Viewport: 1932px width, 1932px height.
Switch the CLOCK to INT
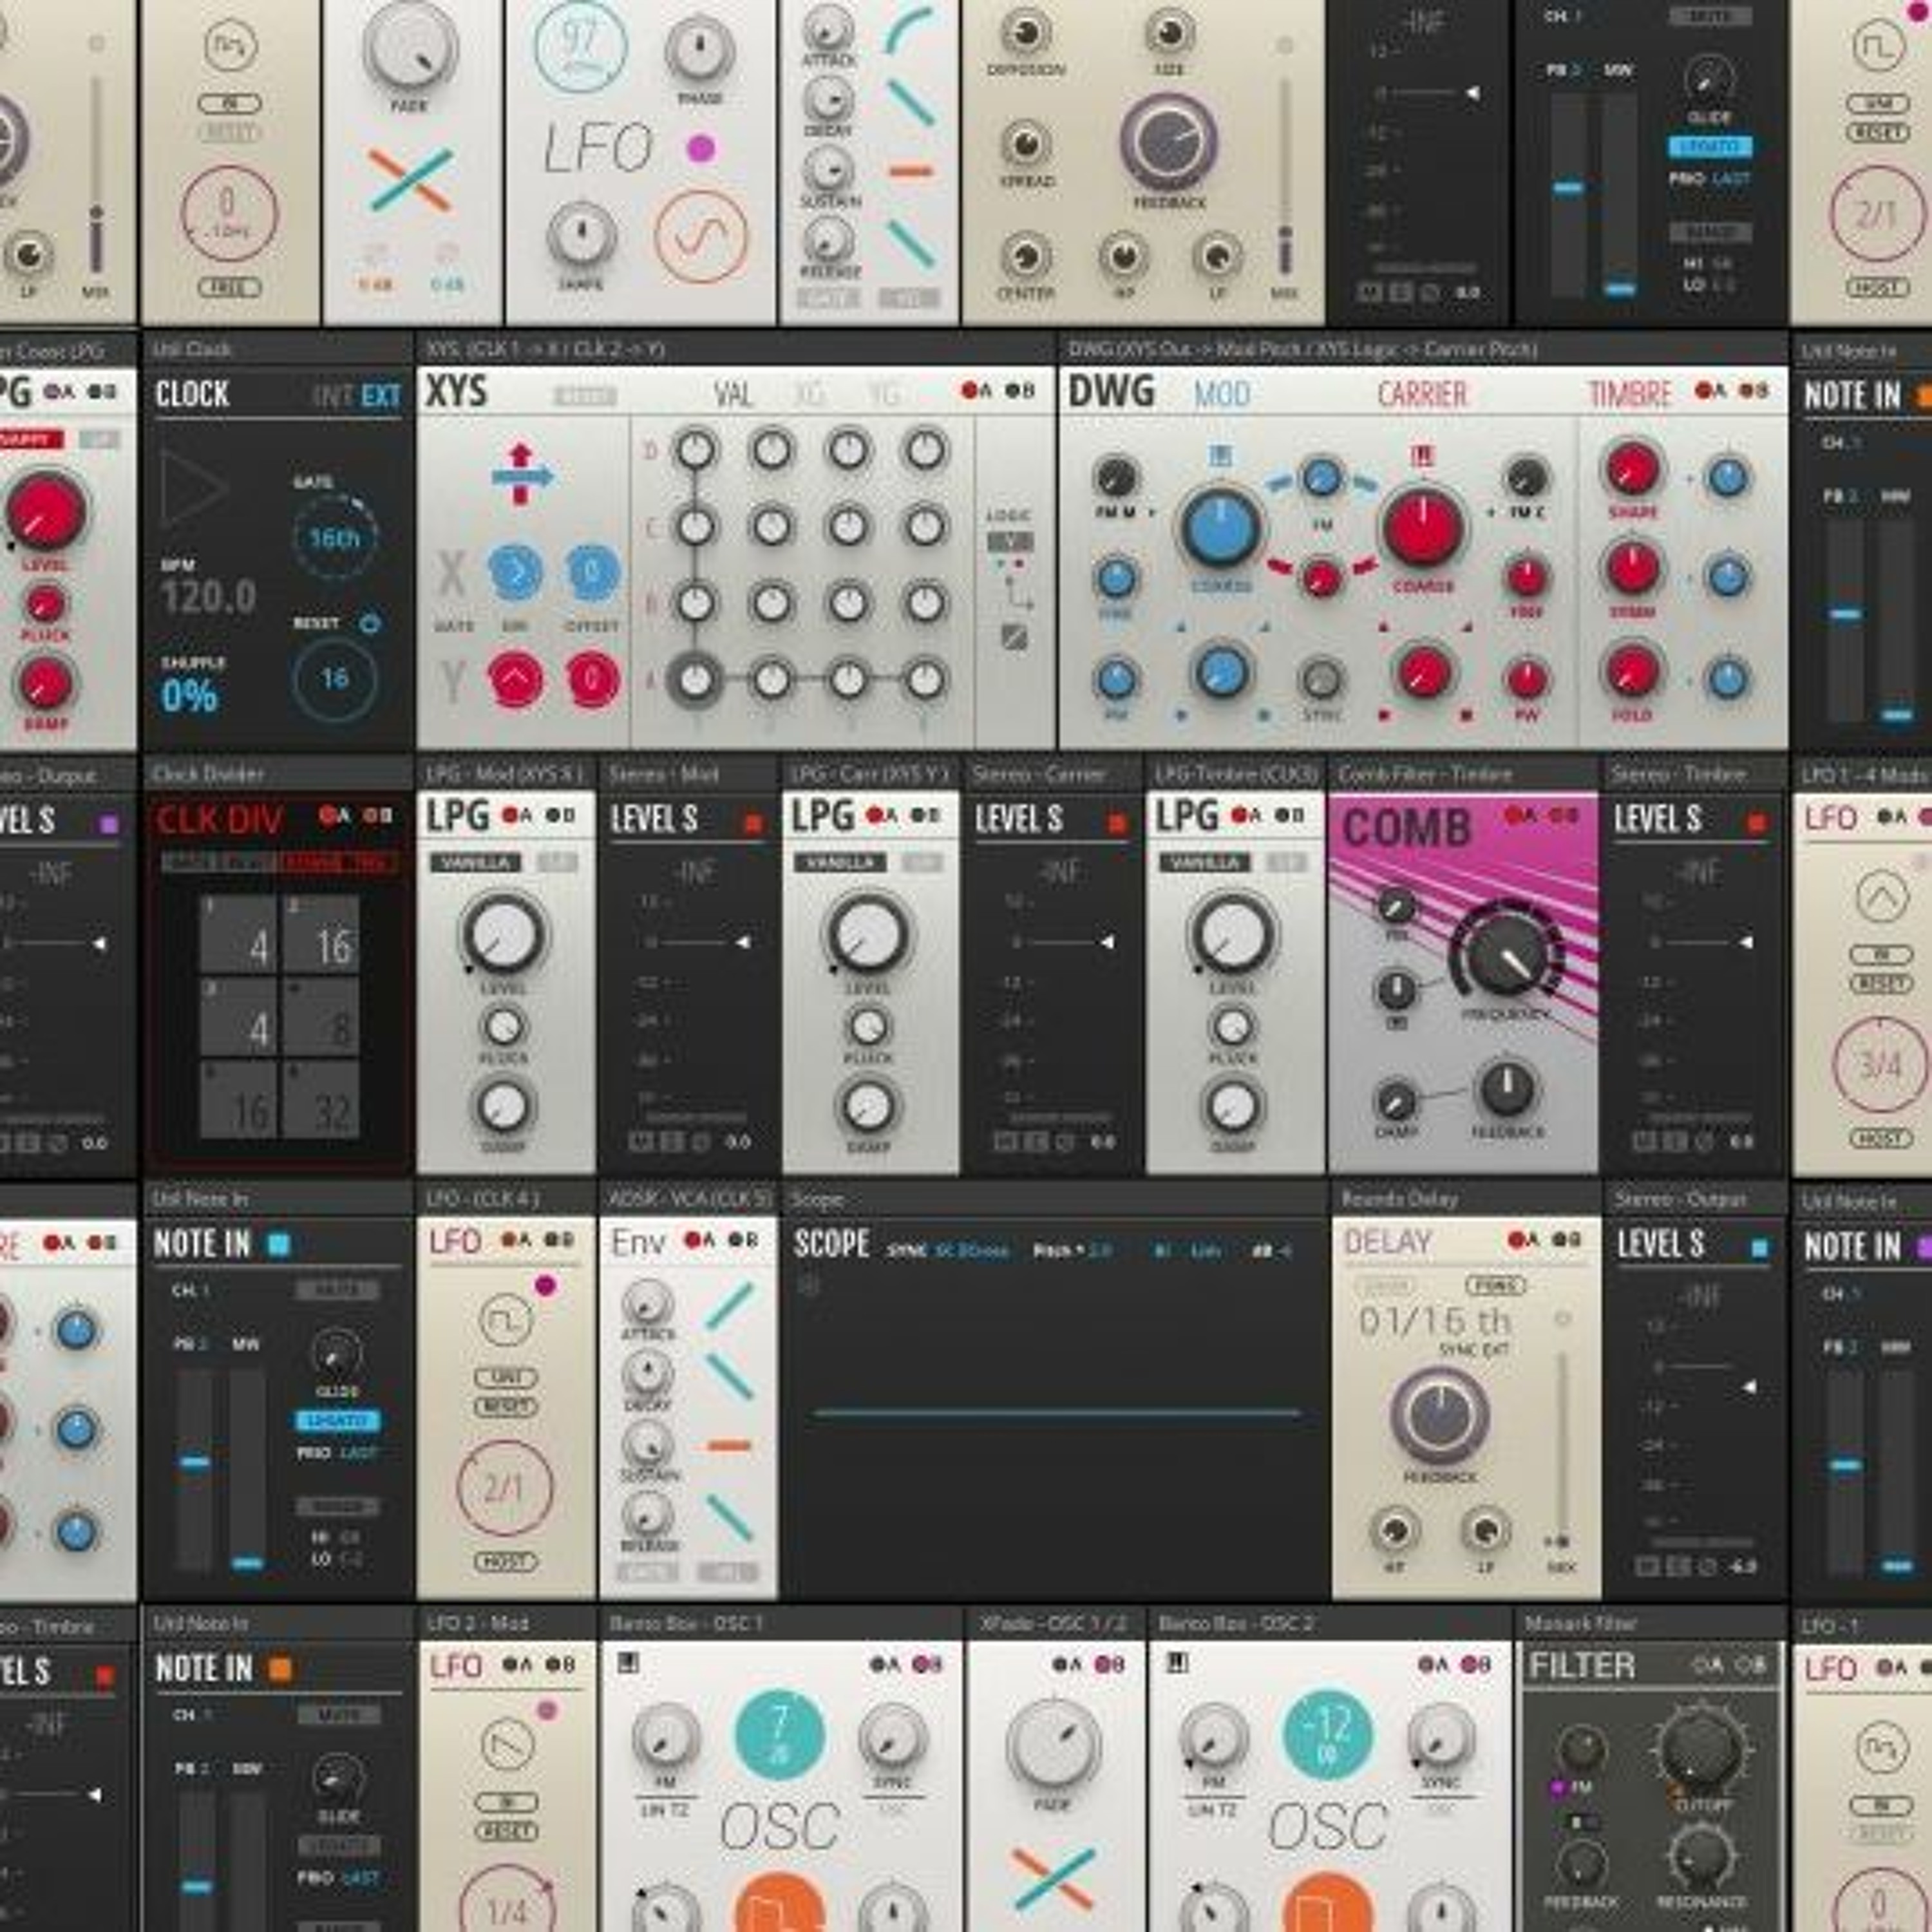(333, 396)
